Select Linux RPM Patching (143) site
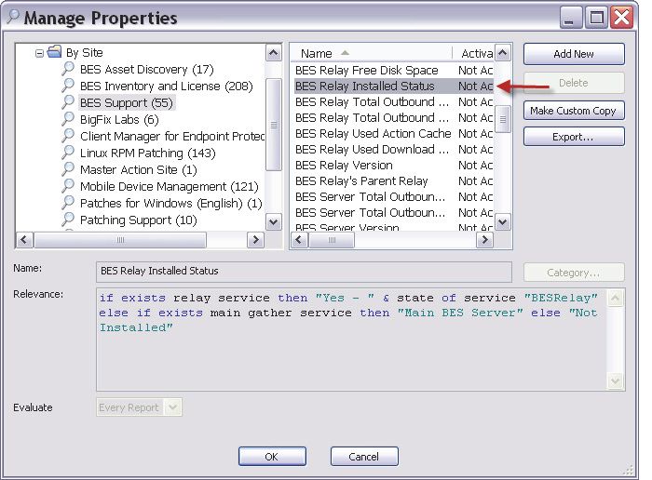The height and width of the screenshot is (480, 652). [x=147, y=153]
